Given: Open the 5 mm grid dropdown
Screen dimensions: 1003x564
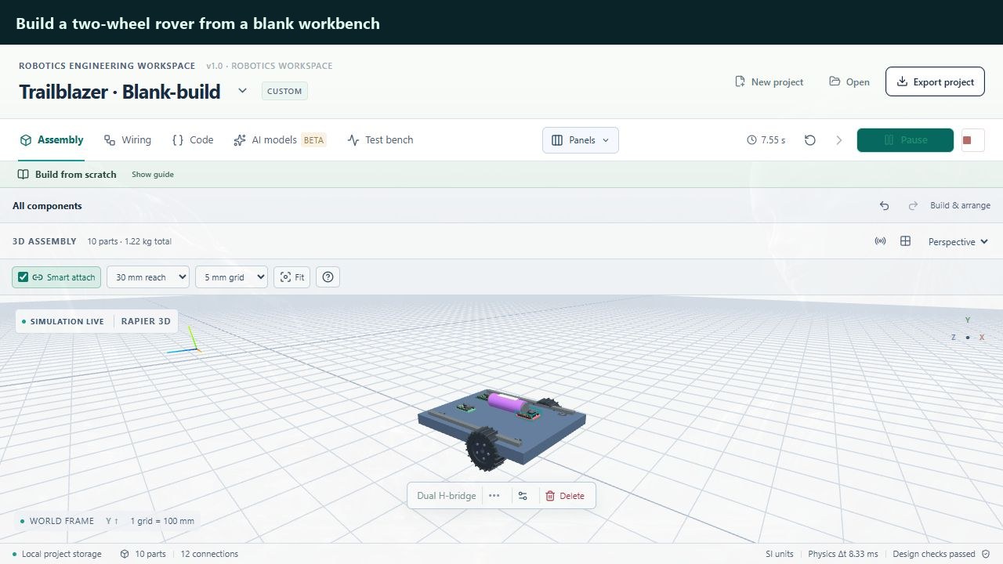Looking at the screenshot, I should coord(231,277).
